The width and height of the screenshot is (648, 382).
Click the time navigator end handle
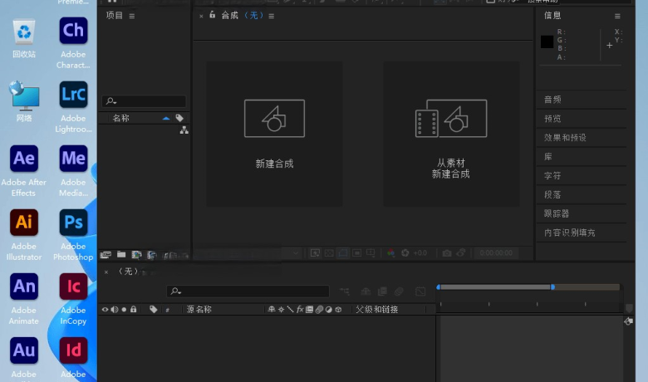coord(552,287)
